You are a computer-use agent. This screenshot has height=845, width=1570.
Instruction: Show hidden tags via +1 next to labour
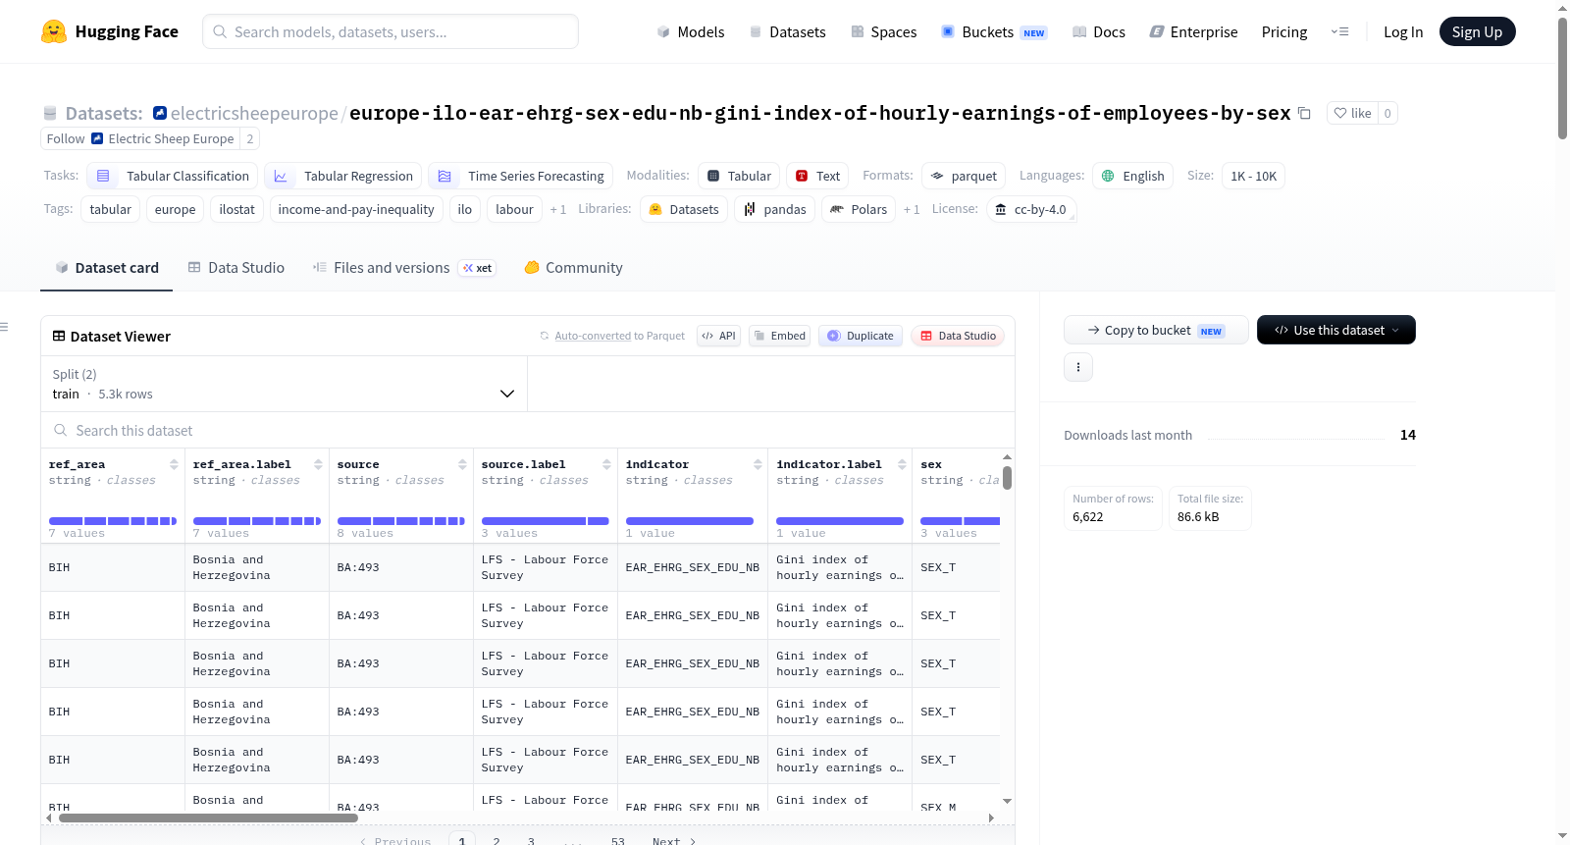(x=558, y=209)
